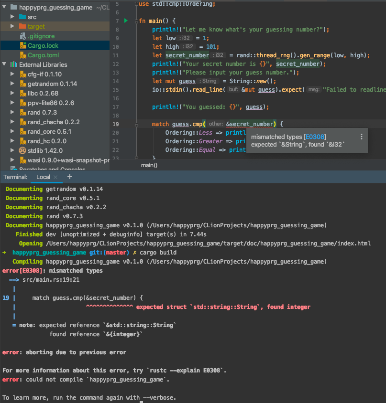The image size is (386, 403).
Task: Open a new terminal session with plus icon
Action: tap(70, 177)
